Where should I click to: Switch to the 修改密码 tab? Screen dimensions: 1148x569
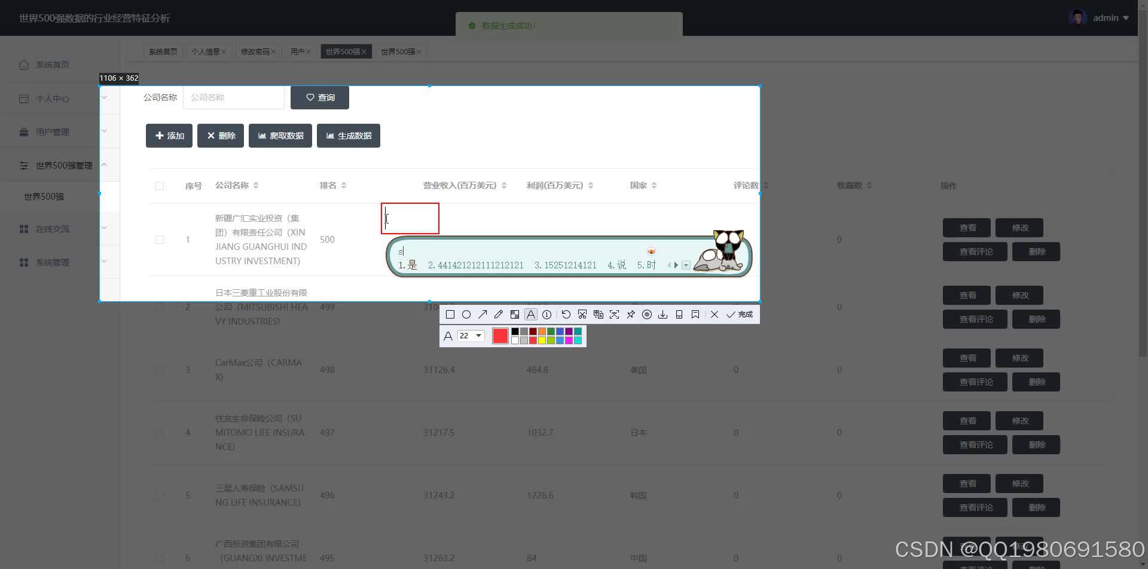(258, 52)
